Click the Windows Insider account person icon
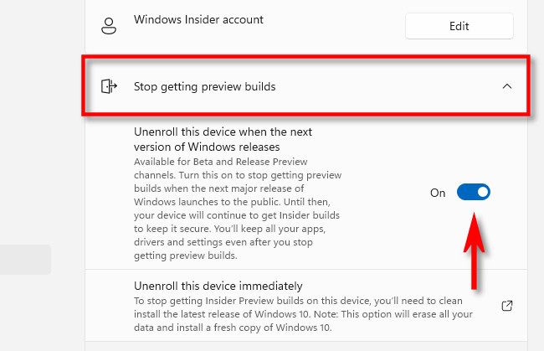Screen dimensions: 544x351 point(108,25)
